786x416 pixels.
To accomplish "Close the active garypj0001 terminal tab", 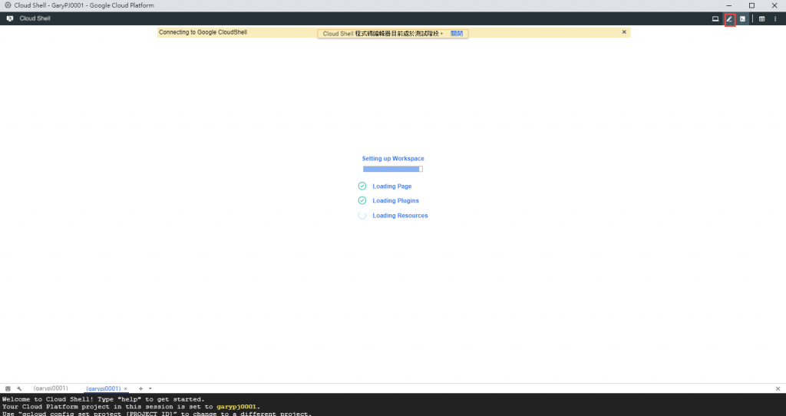I will pos(125,388).
